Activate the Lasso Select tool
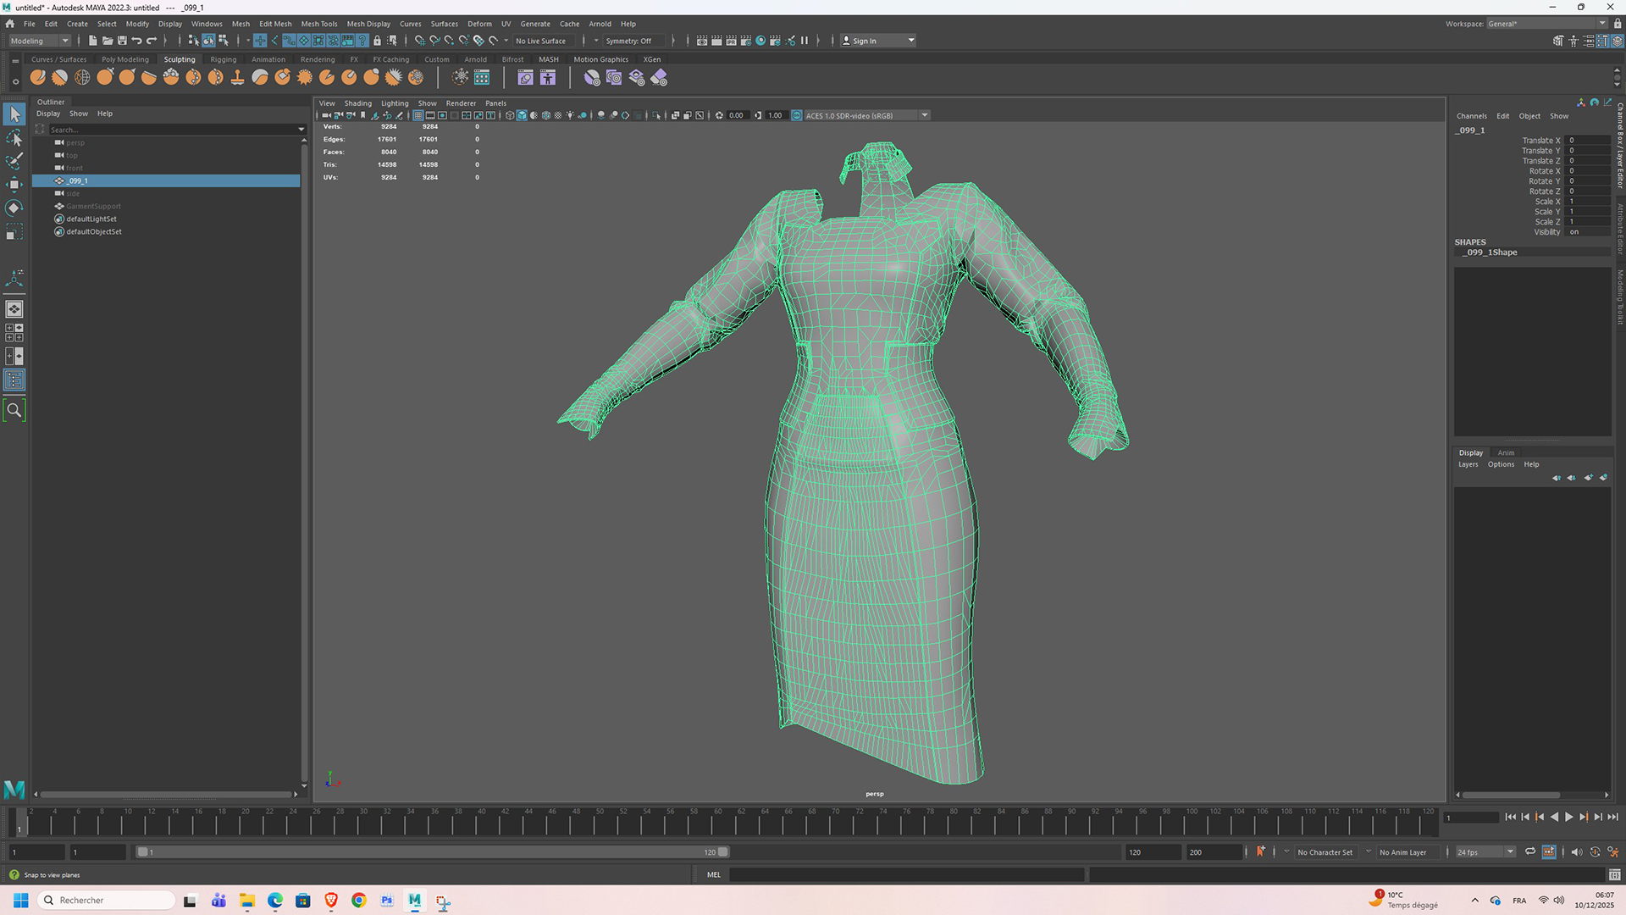The height and width of the screenshot is (915, 1626). [14, 137]
